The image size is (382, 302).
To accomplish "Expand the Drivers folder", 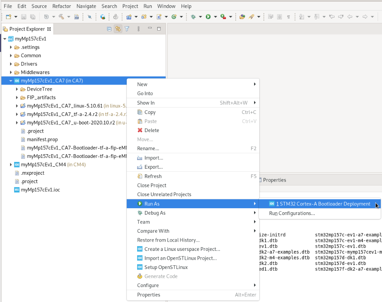I will coord(11,64).
